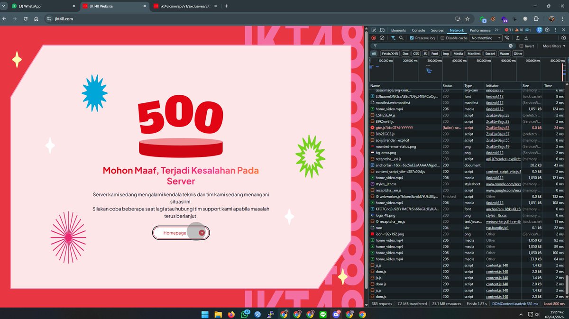Image resolution: width=569 pixels, height=319 pixels.
Task: Switch to the Sources tab
Action: [x=437, y=30]
